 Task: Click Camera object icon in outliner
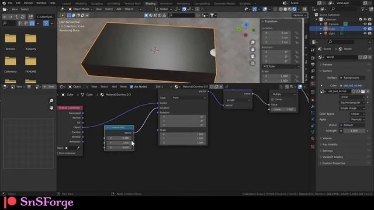pos(325,24)
